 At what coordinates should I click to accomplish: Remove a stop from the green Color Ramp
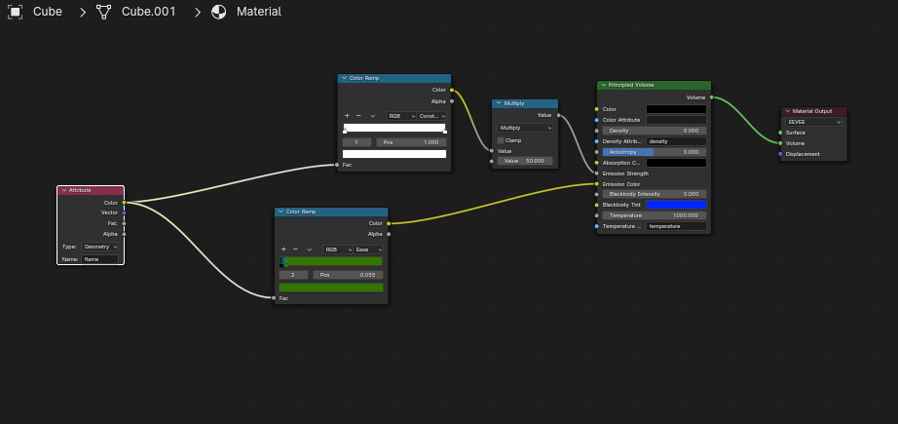[x=295, y=250]
